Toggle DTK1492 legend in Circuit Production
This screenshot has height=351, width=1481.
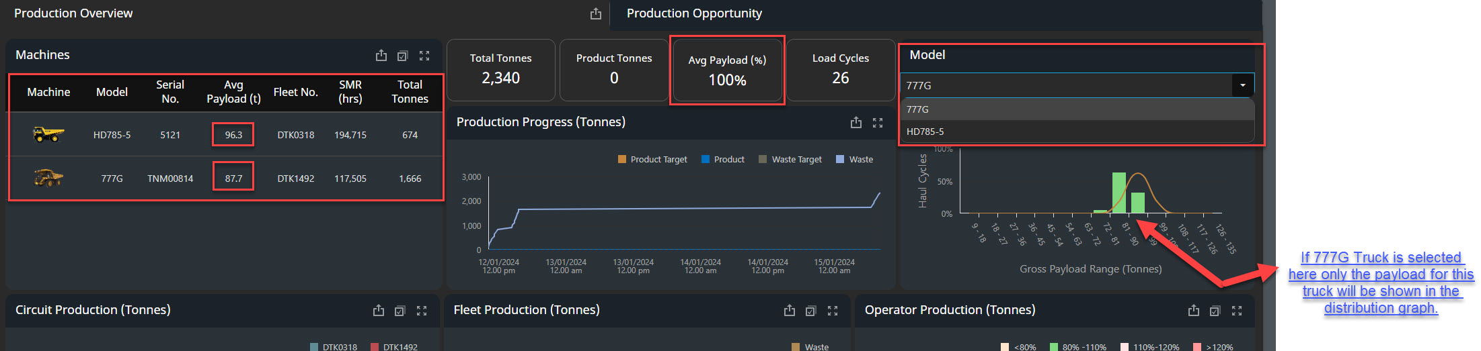(x=394, y=347)
